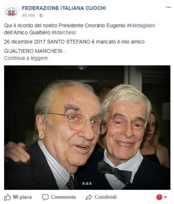
Task: Open the #Medagliani hashtag
Action: (x=141, y=26)
